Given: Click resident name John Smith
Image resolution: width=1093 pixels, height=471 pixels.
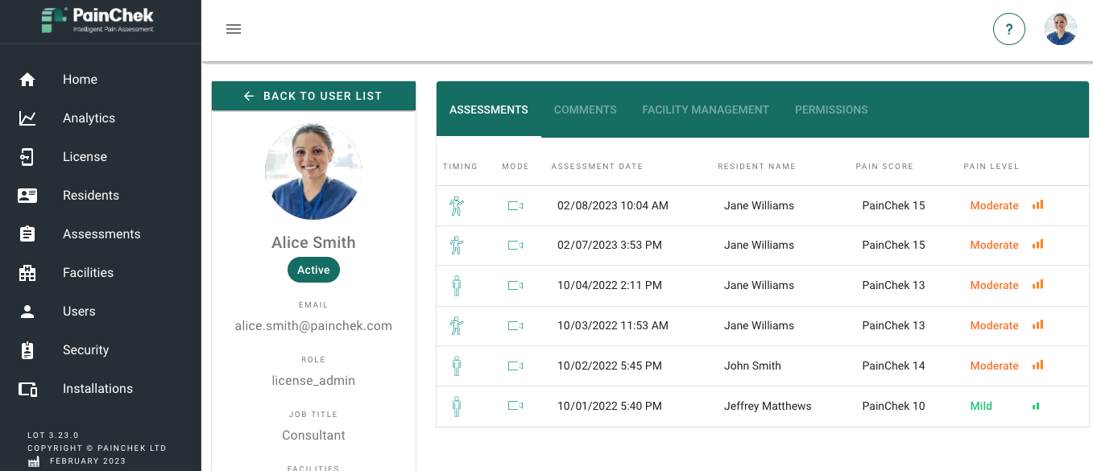Looking at the screenshot, I should 752,366.
